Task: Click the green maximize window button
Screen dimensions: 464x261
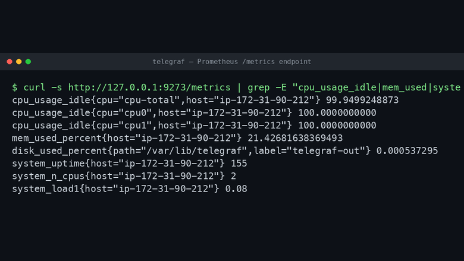Action: click(x=28, y=61)
